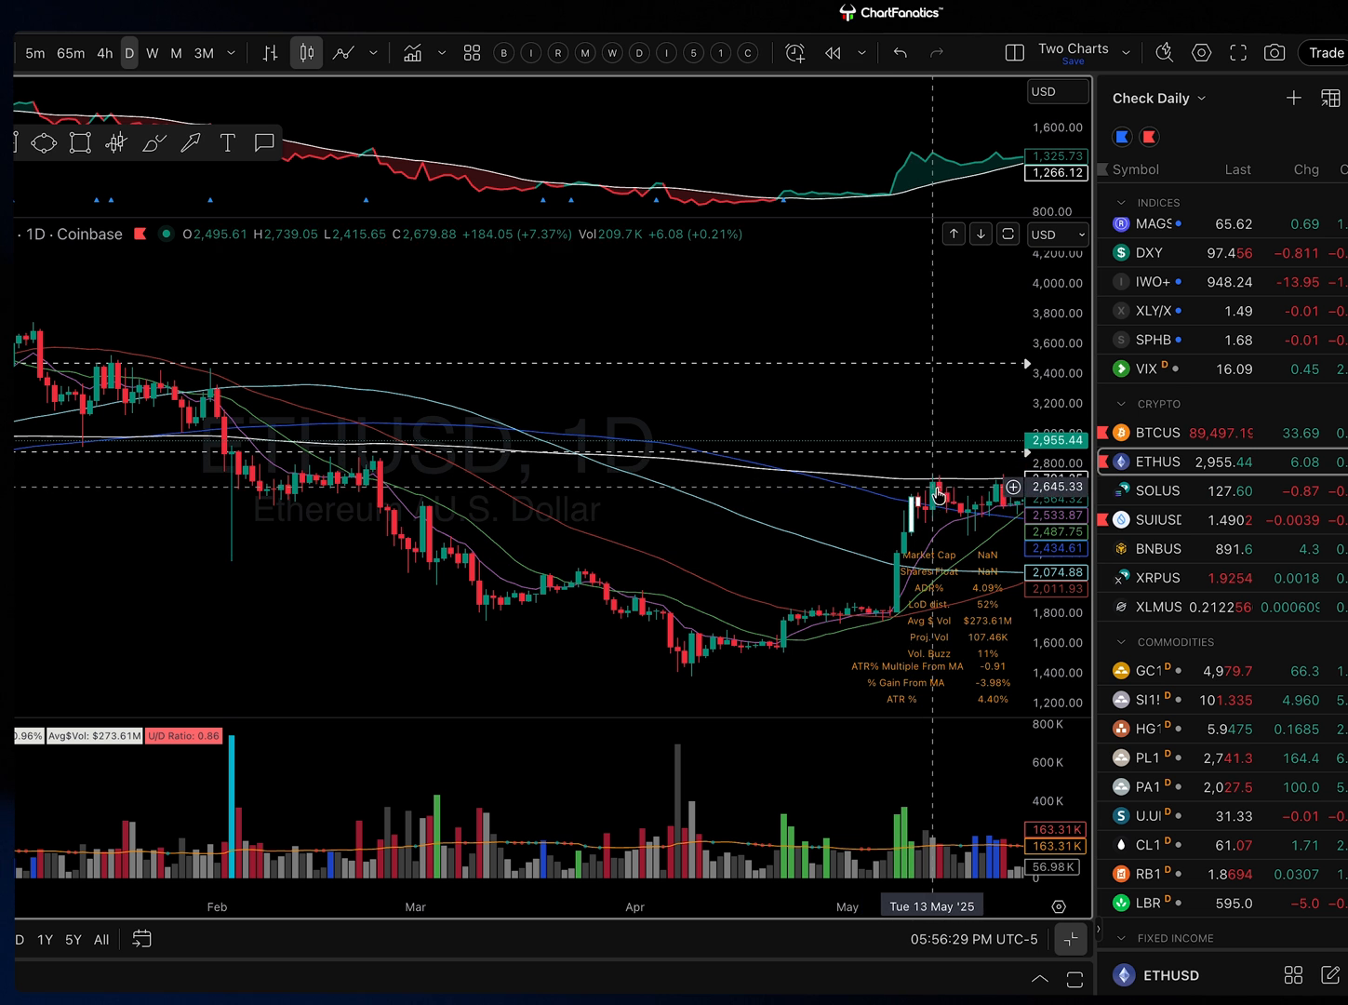Image resolution: width=1348 pixels, height=1005 pixels.
Task: Select the lasso/ellipse drawing tool
Action: [x=44, y=142]
